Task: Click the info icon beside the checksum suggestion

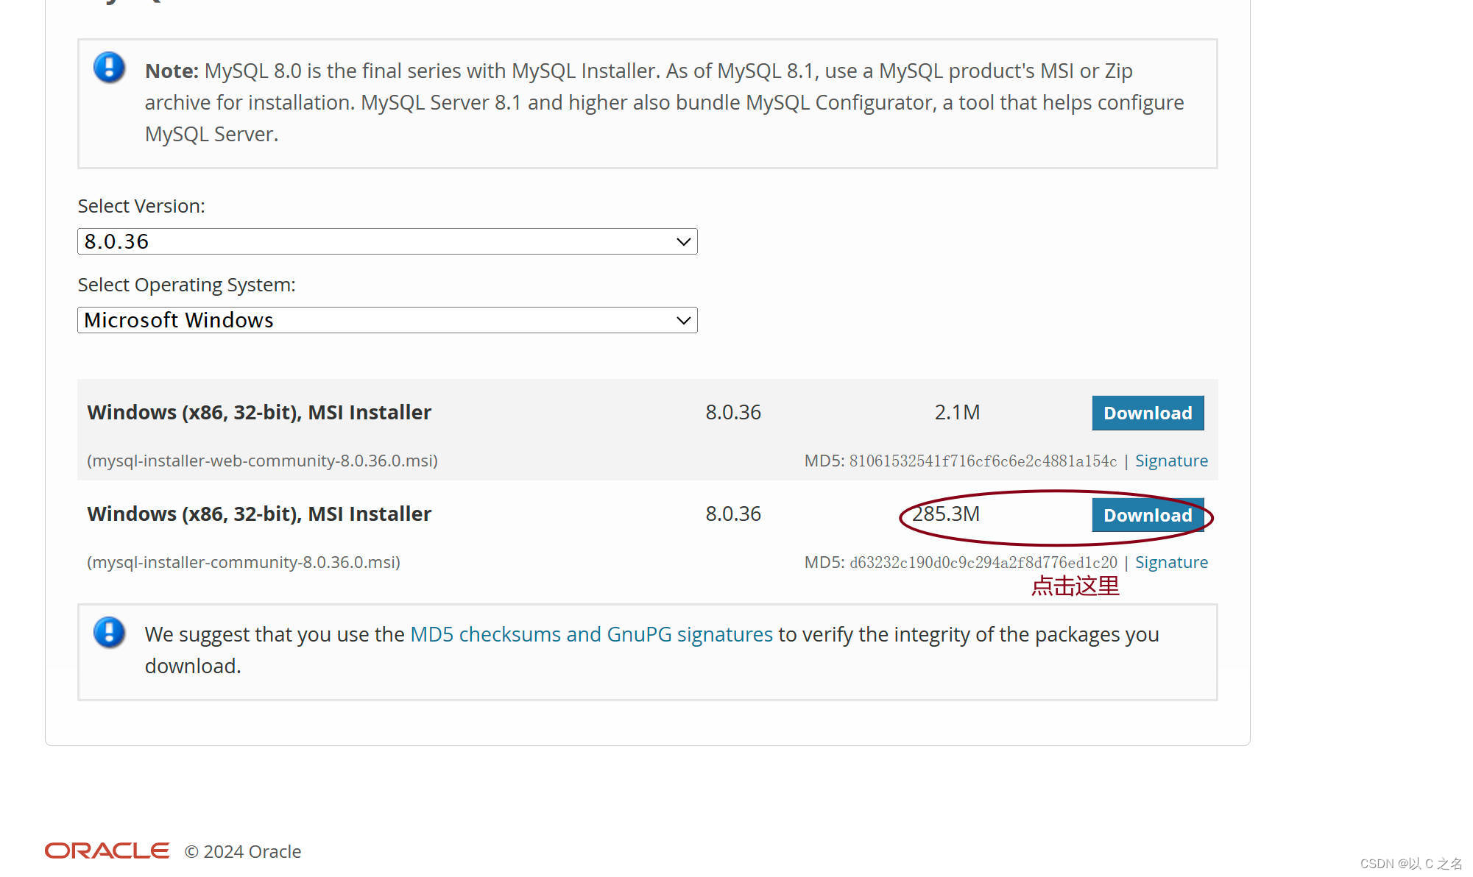Action: click(x=109, y=633)
